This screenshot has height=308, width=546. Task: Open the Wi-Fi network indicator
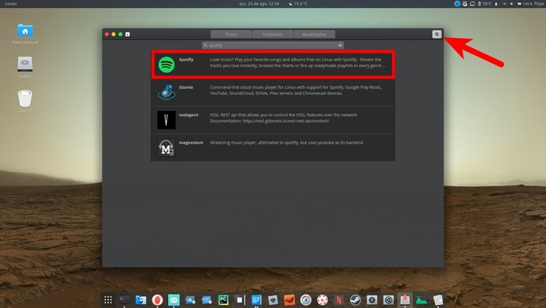click(x=504, y=4)
